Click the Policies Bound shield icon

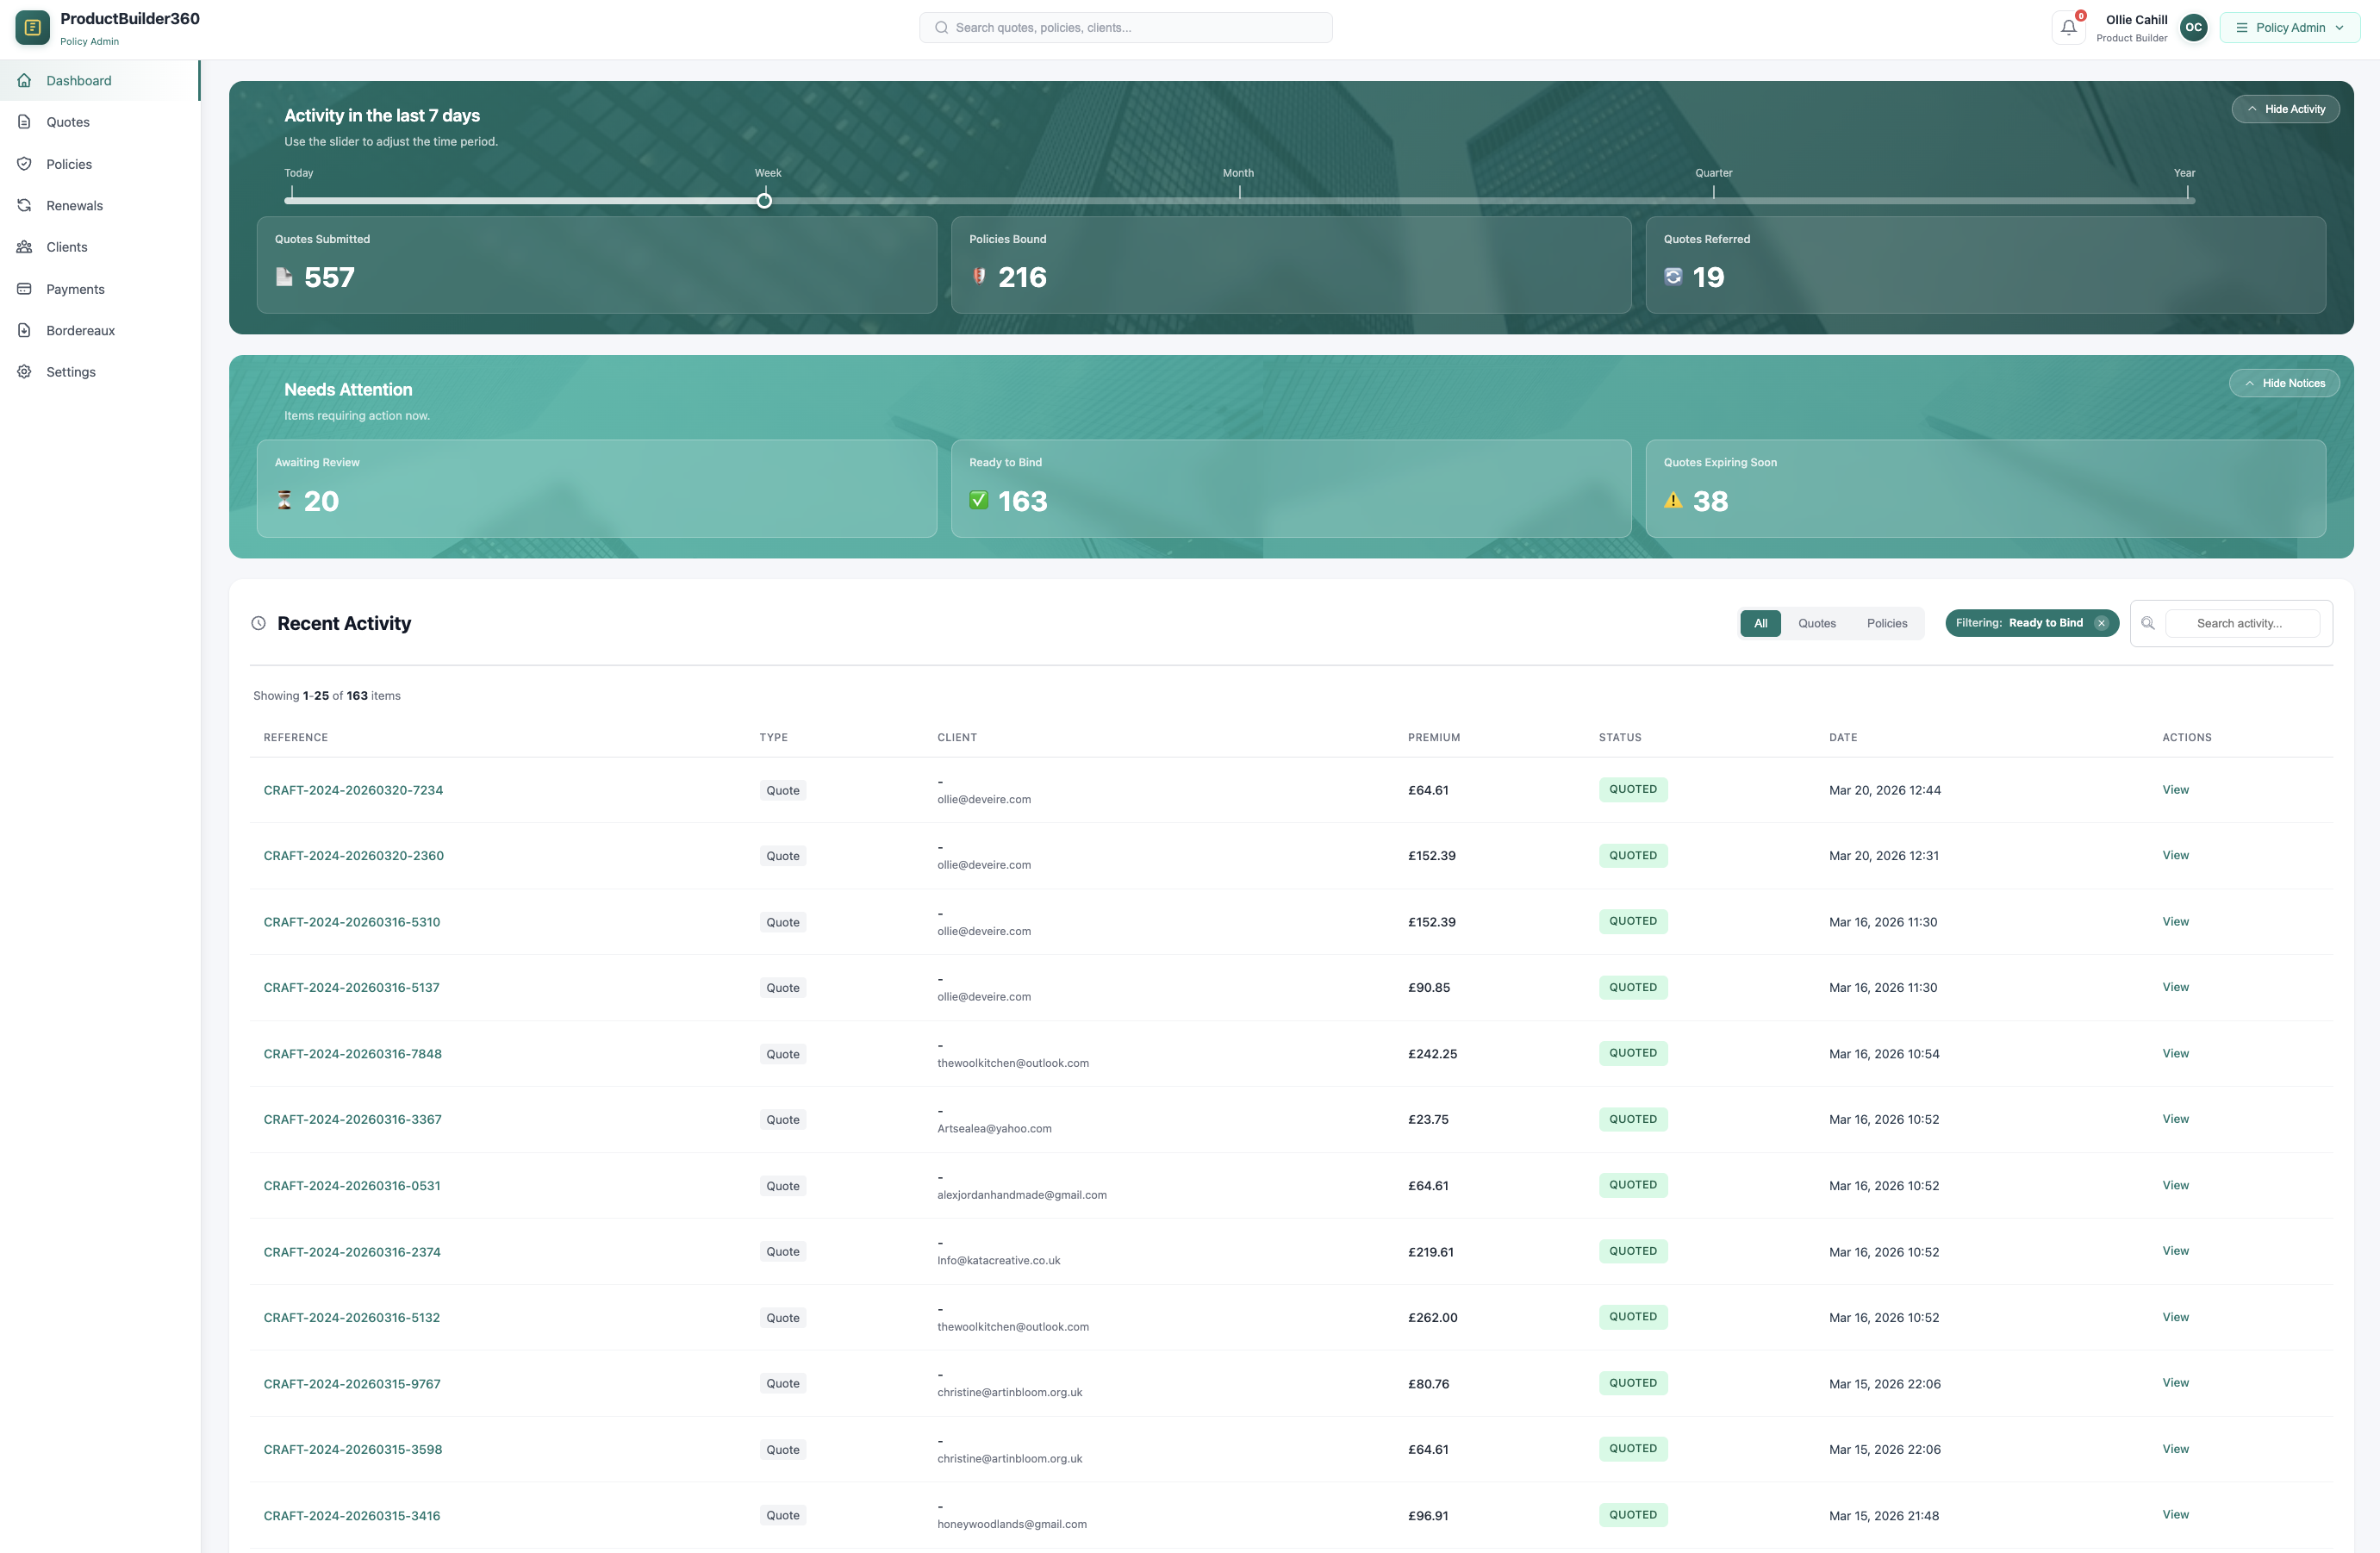pyautogui.click(x=979, y=276)
